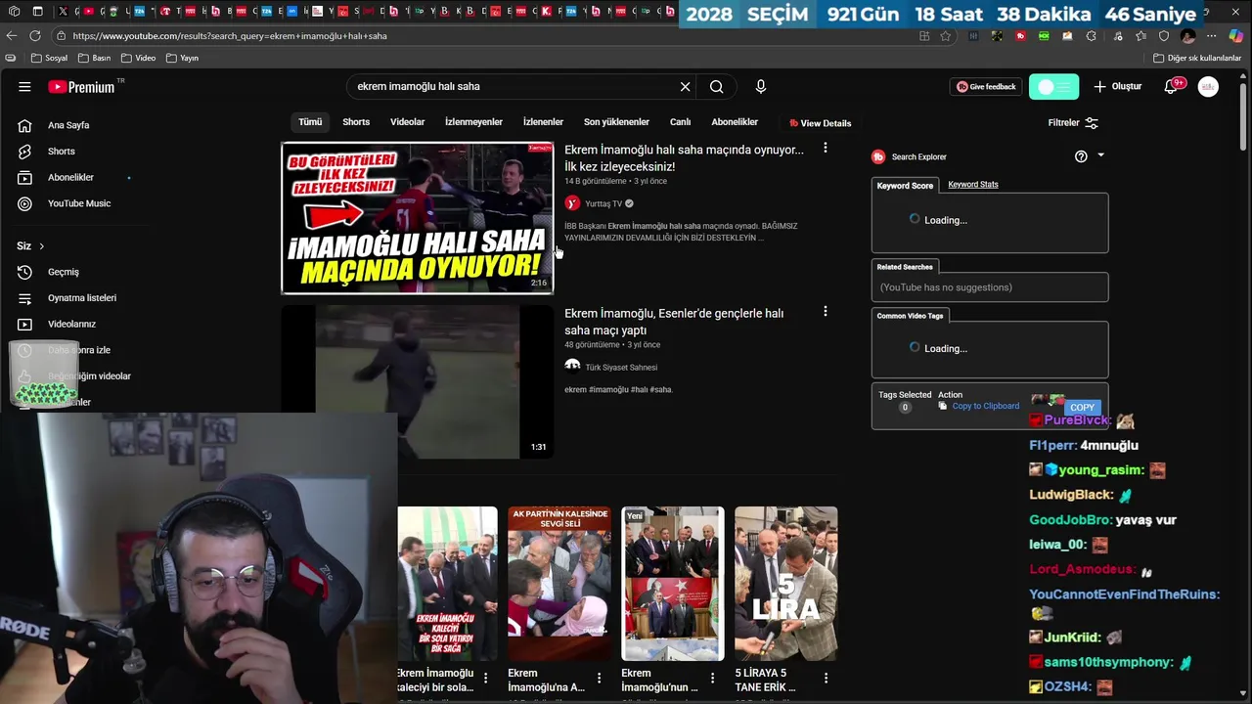Expand the Siz section chevron
Image resolution: width=1252 pixels, height=704 pixels.
(41, 246)
